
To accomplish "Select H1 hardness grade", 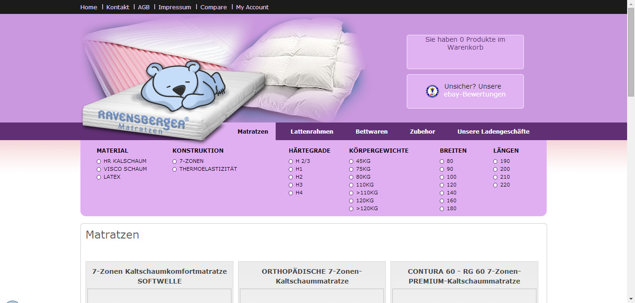I will click(x=291, y=169).
